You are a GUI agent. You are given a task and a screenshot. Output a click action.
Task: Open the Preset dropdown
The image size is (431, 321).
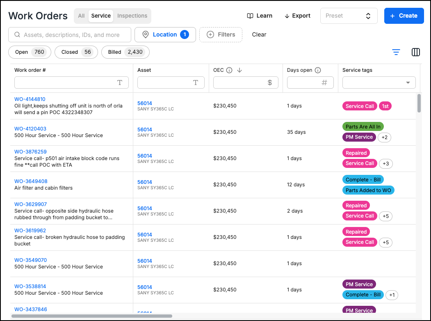pyautogui.click(x=349, y=16)
